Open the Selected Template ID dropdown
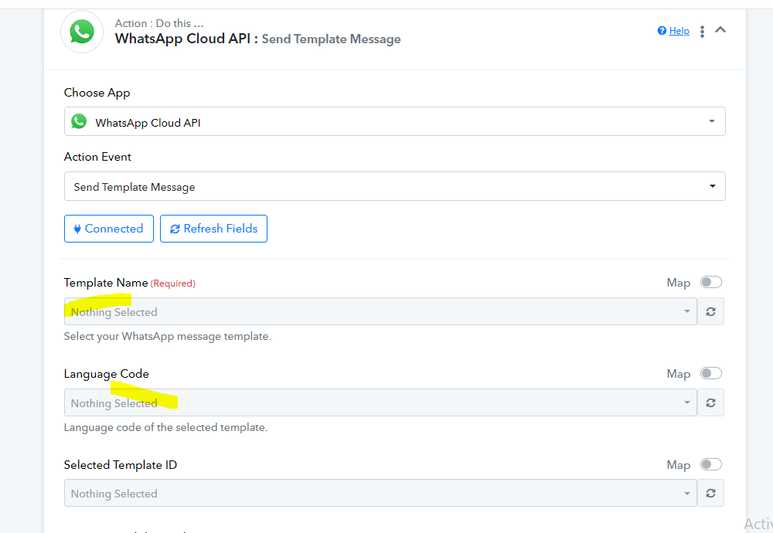This screenshot has width=773, height=533. (380, 493)
